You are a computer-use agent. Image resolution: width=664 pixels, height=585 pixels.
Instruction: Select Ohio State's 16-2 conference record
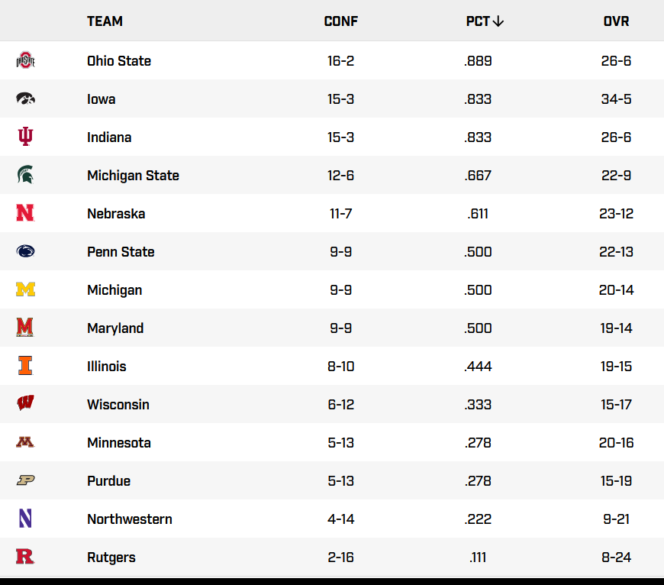pos(340,61)
